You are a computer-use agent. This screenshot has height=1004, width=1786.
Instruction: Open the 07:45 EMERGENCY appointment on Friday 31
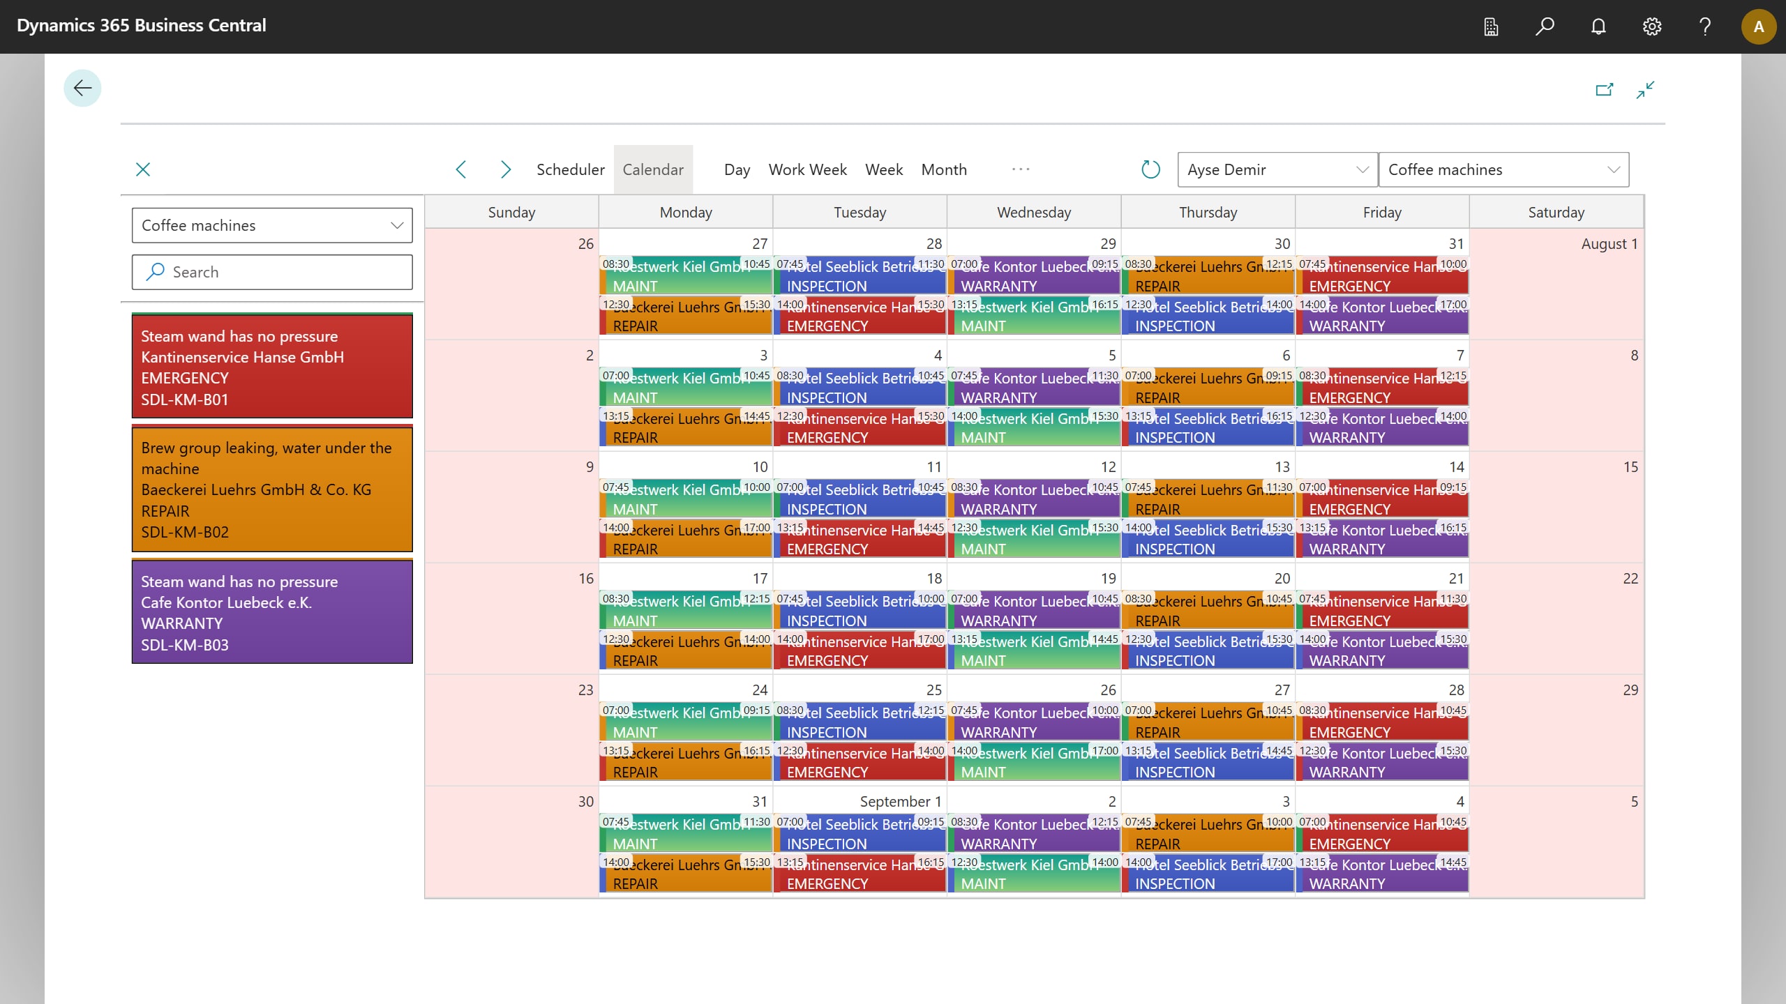[1381, 275]
